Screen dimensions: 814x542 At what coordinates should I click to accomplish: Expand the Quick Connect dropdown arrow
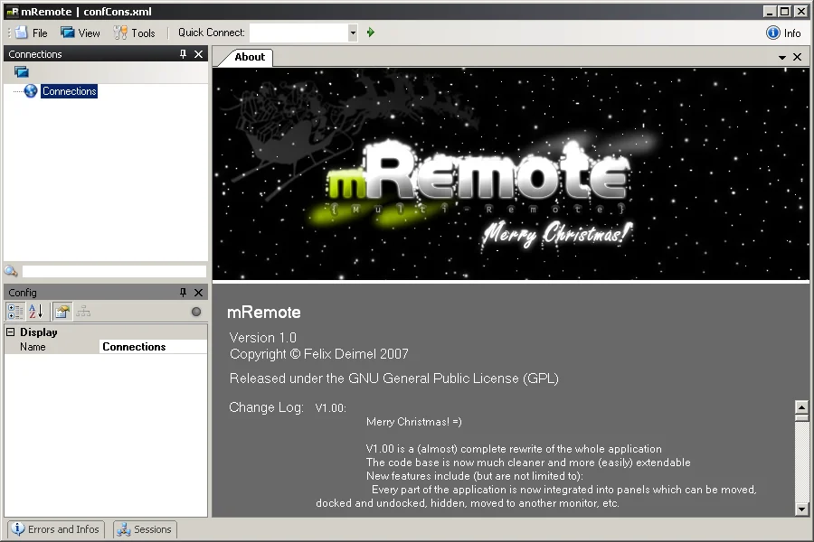click(353, 33)
